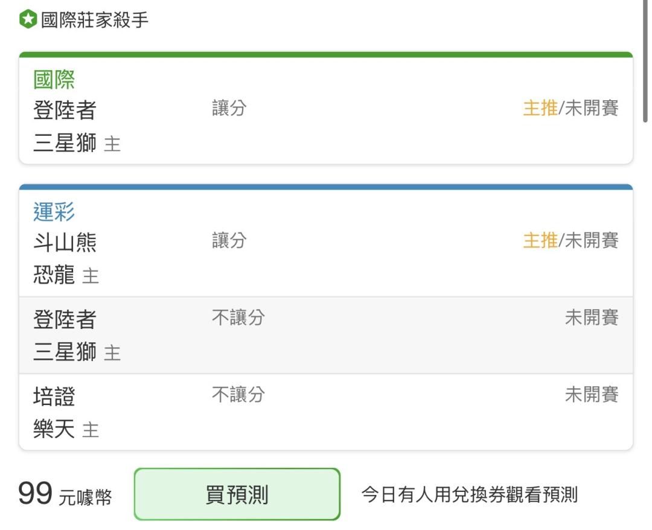This screenshot has height=530, width=652.
Task: Open the 斗山熊 team entry
Action: [x=65, y=242]
